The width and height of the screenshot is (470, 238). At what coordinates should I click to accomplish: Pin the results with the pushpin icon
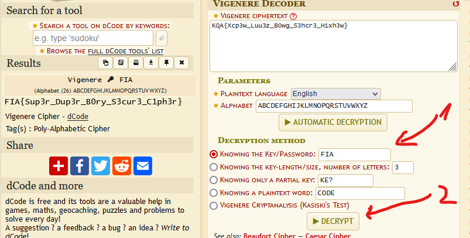(166, 63)
